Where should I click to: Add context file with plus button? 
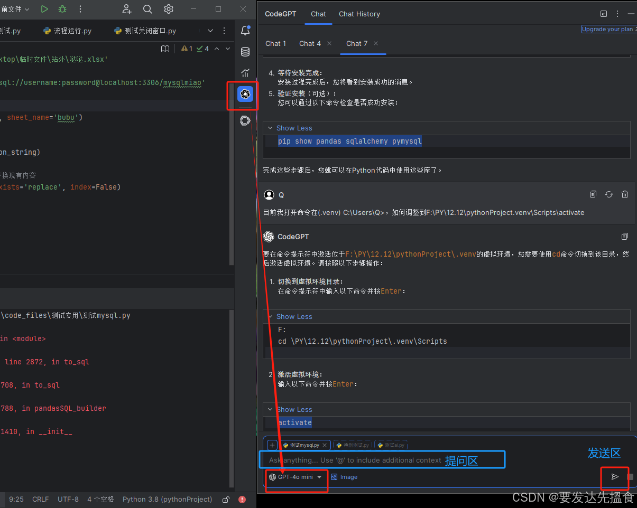pos(272,445)
